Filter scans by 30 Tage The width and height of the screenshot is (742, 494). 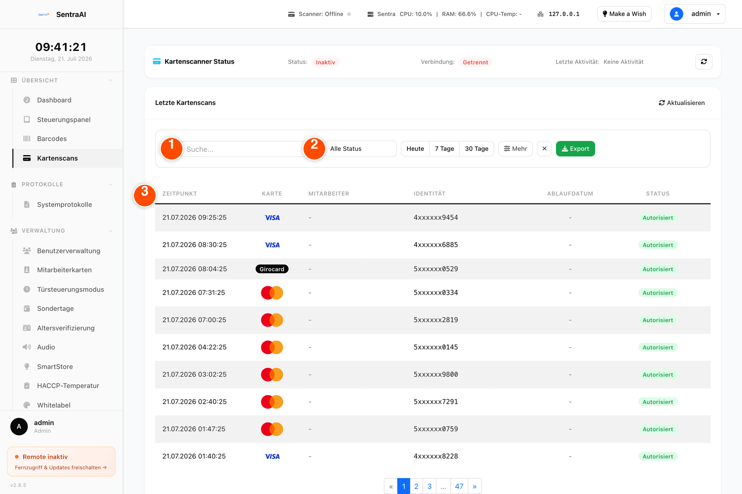tap(477, 149)
